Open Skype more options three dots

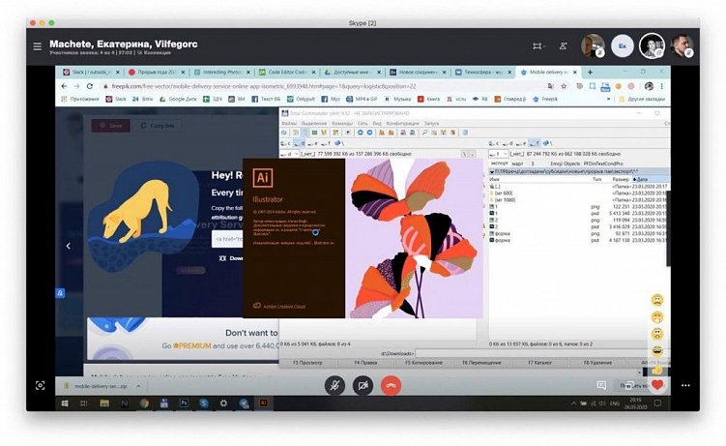coord(685,385)
